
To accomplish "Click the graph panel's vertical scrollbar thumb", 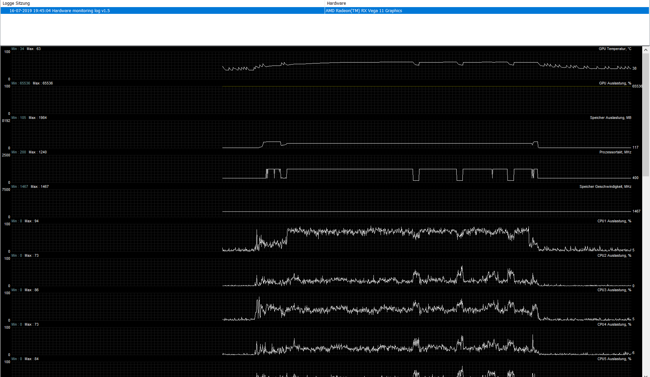I will pos(646,115).
